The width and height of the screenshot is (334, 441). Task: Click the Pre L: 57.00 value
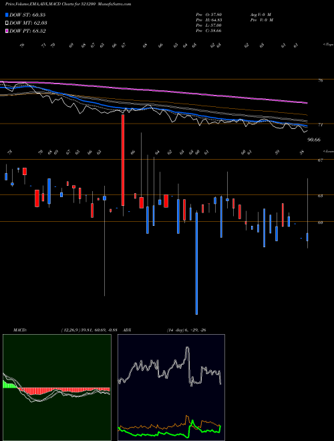[x=208, y=25]
